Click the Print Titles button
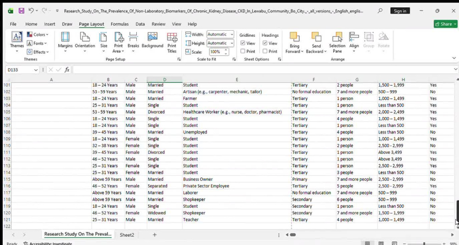The width and height of the screenshot is (459, 245). [x=172, y=42]
